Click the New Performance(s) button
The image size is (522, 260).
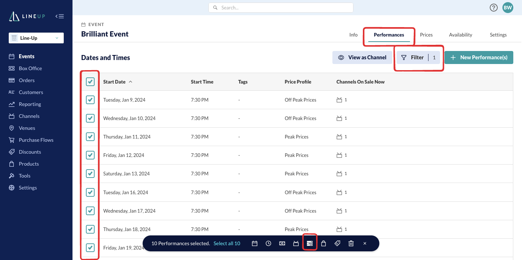pos(479,57)
